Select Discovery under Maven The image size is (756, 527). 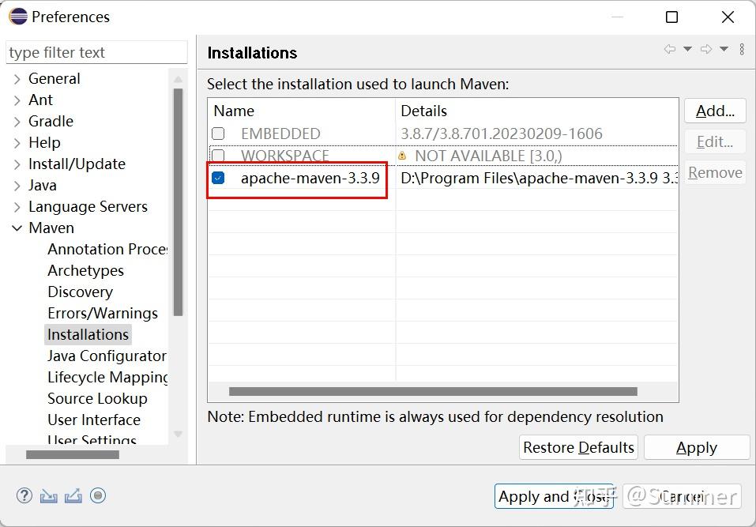point(80,292)
